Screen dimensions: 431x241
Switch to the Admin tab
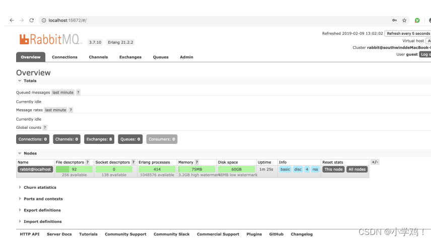[x=186, y=57]
